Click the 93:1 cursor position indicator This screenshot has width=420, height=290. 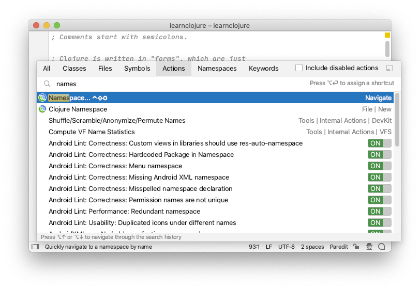coord(254,247)
